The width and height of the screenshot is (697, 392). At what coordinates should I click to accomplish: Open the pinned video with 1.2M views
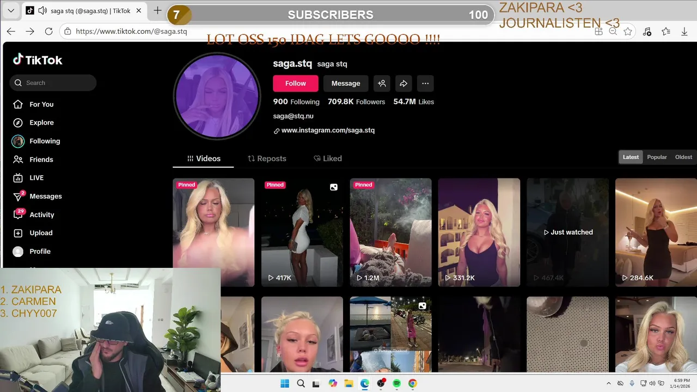[x=391, y=232]
